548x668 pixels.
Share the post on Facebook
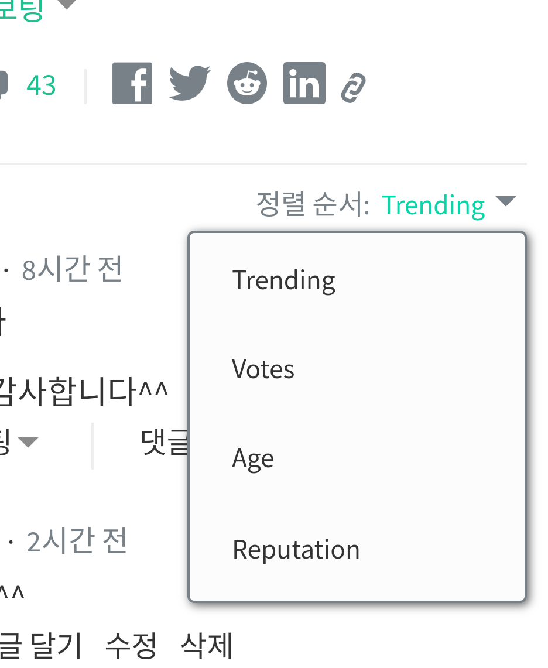pos(132,84)
